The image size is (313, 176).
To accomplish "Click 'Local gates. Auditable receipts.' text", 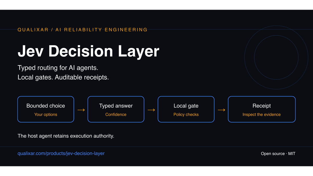I will (63, 77).
